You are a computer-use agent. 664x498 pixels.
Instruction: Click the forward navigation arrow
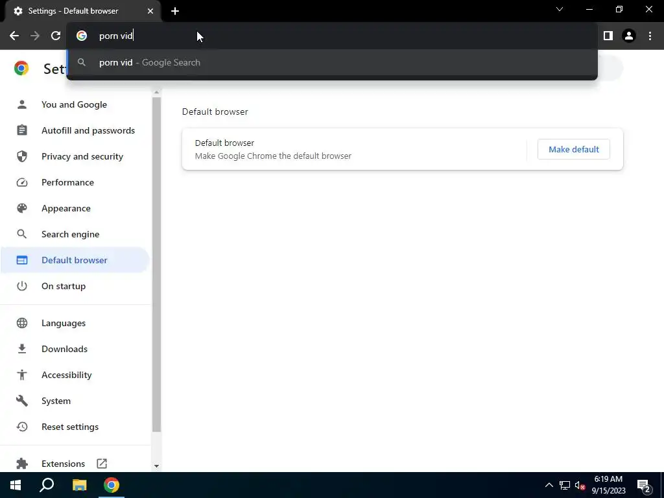[x=35, y=36]
